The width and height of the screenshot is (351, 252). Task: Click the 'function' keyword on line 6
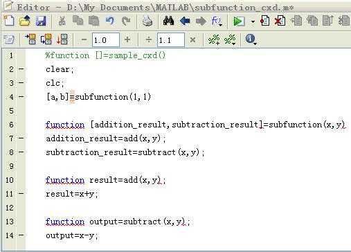[x=65, y=125]
